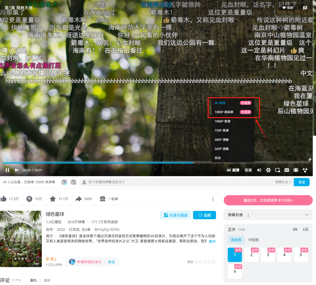316x285 pixels.
Task: Open danmaku display settings icon
Action: coord(73,182)
